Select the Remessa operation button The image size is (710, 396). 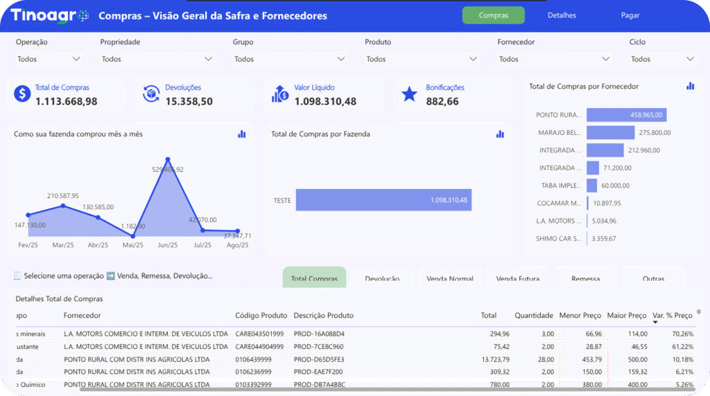(x=585, y=278)
